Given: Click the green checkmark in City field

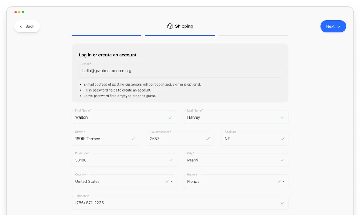Looking at the screenshot, I should point(282,160).
